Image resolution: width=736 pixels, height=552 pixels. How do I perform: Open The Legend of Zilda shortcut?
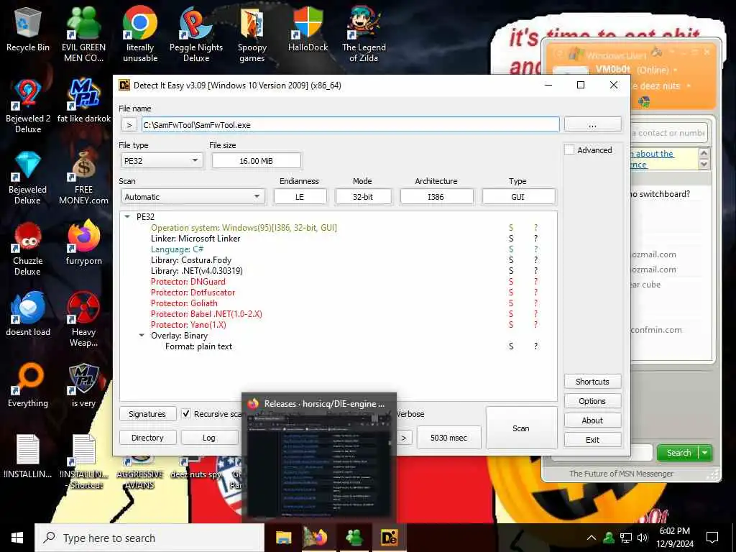(364, 34)
